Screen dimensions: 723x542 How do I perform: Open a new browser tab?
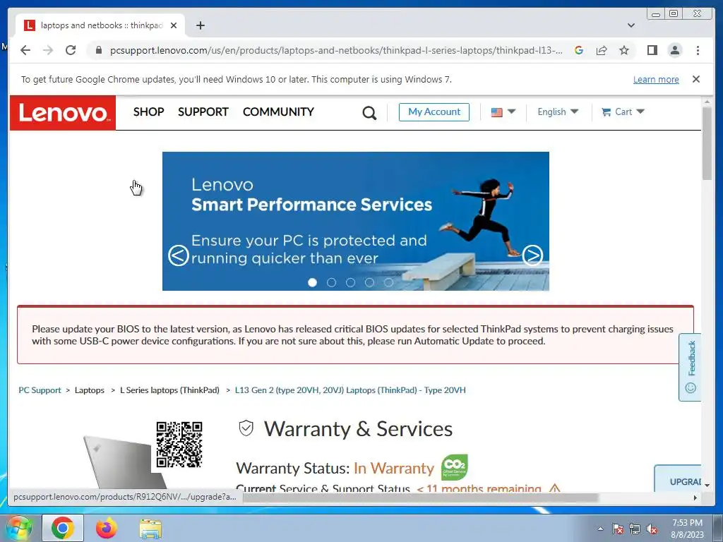pos(200,25)
